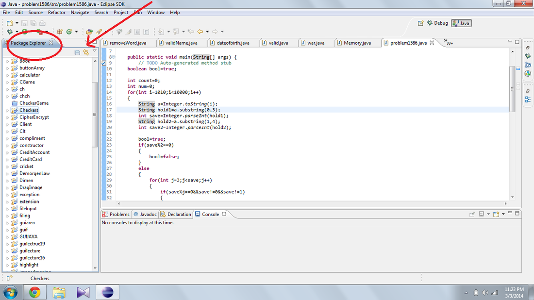Switch to the validName.java editor tab
This screenshot has height=300, width=534.
181,43
